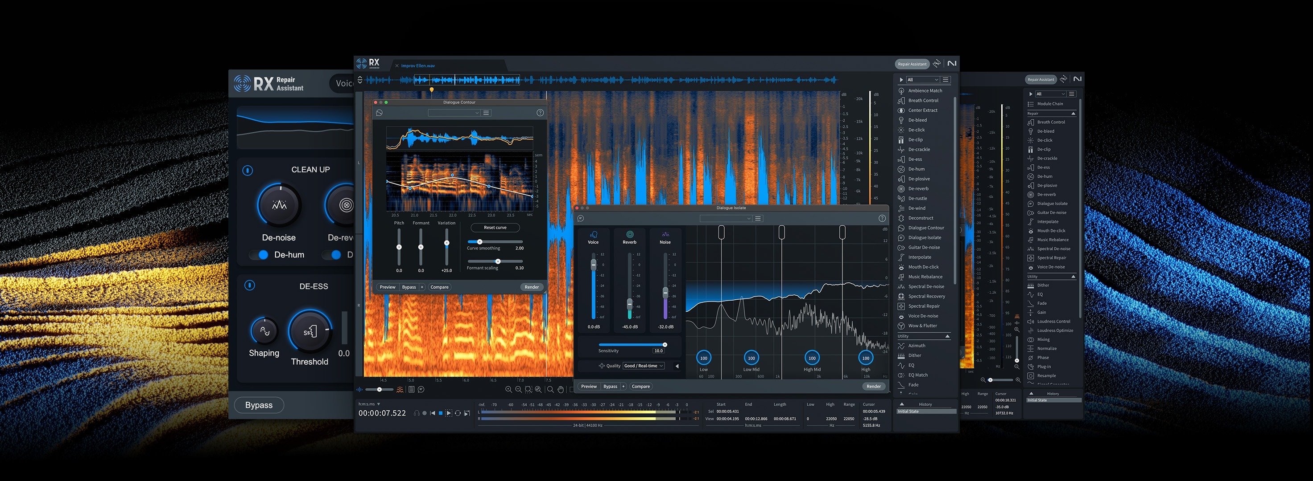The width and height of the screenshot is (1313, 481).
Task: Open the Breath Control module
Action: pyautogui.click(x=923, y=100)
